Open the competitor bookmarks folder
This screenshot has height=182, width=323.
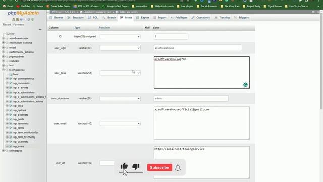click(140, 6)
